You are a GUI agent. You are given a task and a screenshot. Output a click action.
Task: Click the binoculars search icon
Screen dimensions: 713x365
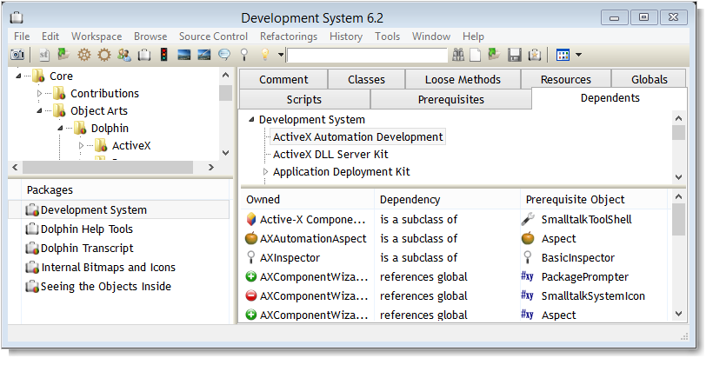point(458,55)
